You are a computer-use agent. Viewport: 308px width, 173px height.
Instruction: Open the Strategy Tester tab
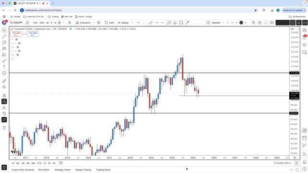pyautogui.click(x=63, y=170)
